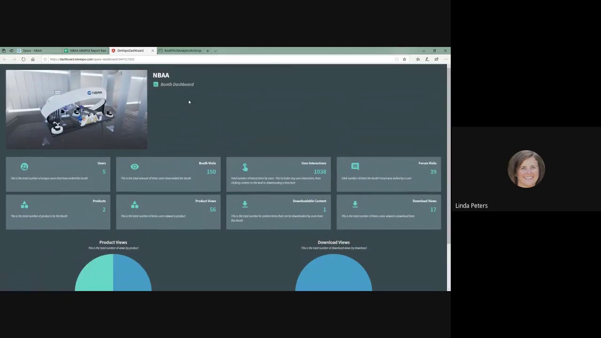
Task: Switch to the Booth Analytics tab
Action: (x=180, y=50)
